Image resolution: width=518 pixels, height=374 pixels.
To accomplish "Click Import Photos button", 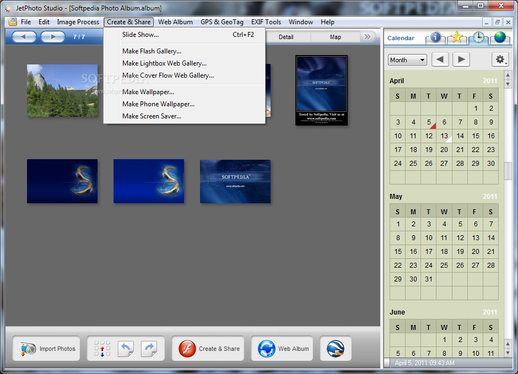I will (x=46, y=349).
